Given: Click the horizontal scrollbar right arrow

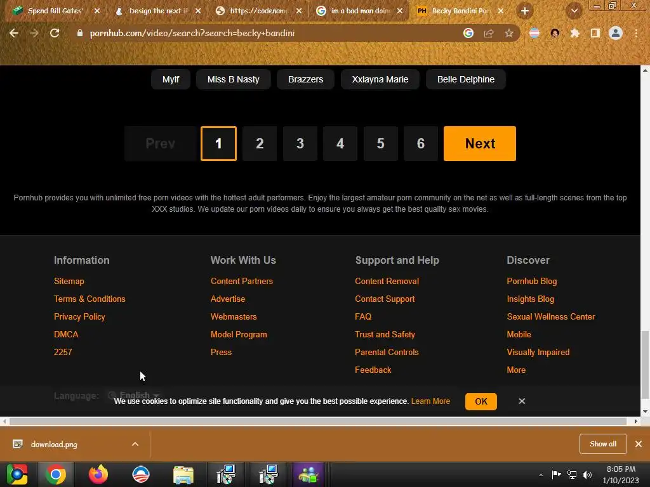Looking at the screenshot, I should tap(635, 422).
